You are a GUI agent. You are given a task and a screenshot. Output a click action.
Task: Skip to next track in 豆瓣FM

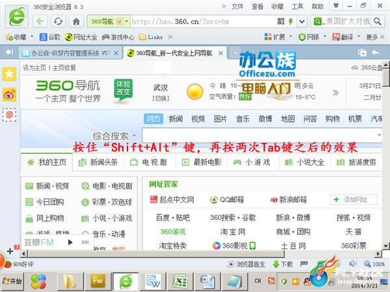(85, 242)
